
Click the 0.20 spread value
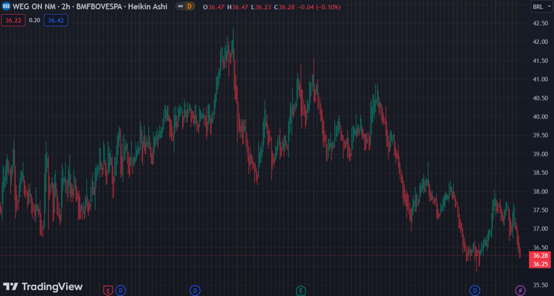click(x=34, y=20)
